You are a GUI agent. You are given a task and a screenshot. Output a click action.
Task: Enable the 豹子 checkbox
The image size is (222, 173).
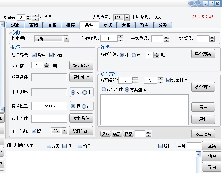tap(80, 146)
